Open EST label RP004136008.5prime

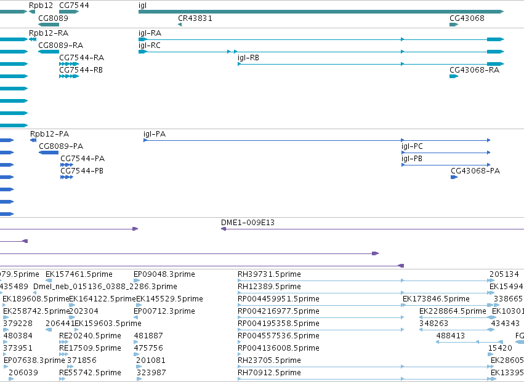[x=279, y=348]
